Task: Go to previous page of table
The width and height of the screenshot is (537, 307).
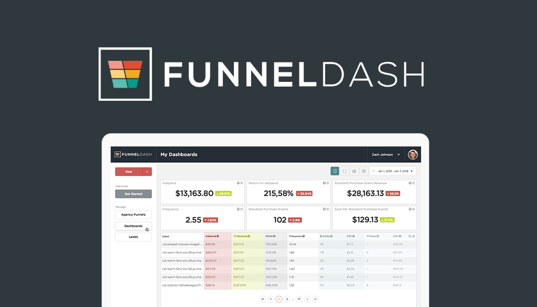Action: [271, 299]
